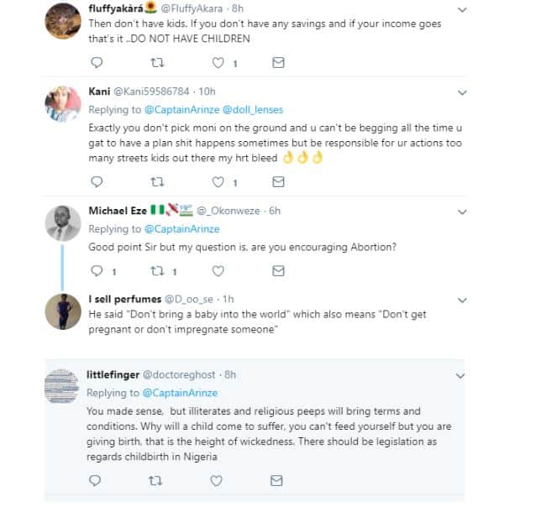Like Kani's reply
Viewport: 541px width, 512px height.
click(x=218, y=182)
